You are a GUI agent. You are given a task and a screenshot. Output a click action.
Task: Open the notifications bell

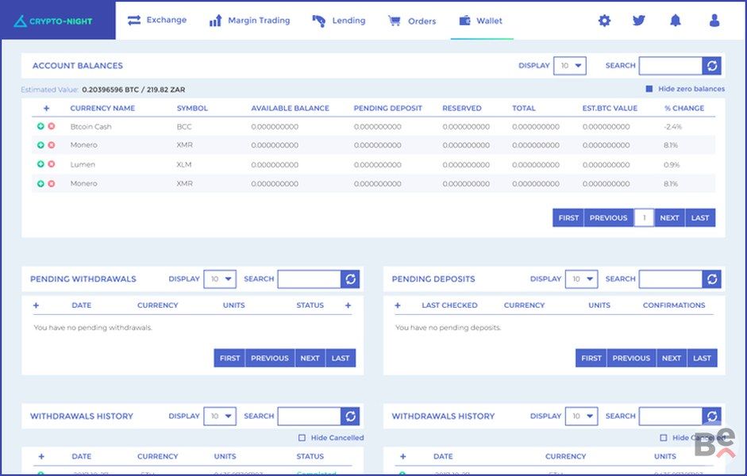(x=676, y=21)
